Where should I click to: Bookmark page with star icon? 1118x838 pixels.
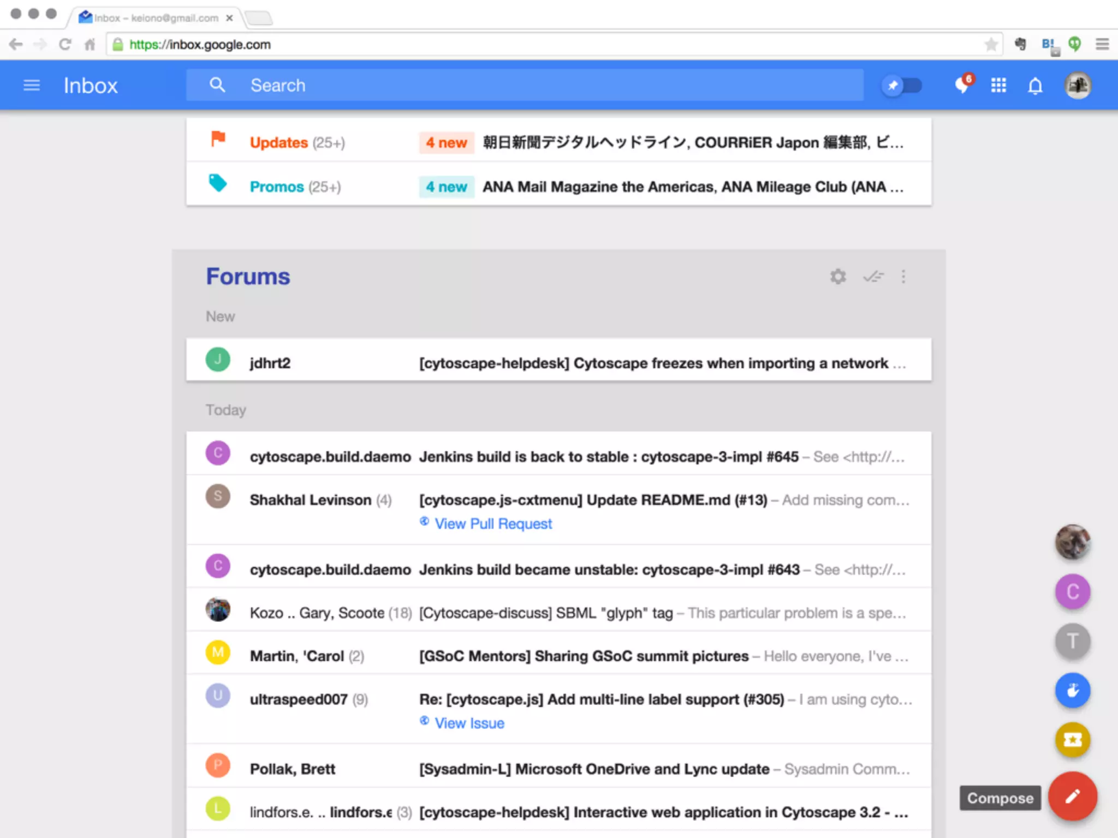click(x=991, y=44)
